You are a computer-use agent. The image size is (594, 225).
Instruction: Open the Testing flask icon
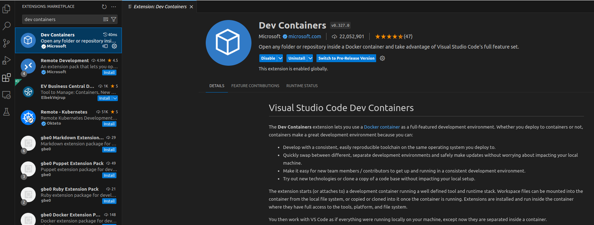[x=6, y=112]
